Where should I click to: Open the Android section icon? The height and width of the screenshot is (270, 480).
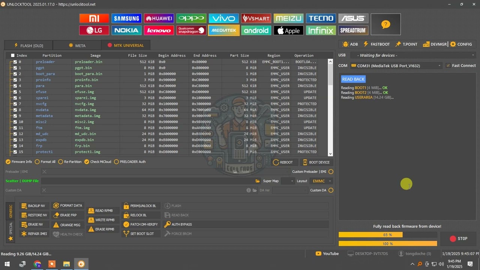tap(256, 30)
